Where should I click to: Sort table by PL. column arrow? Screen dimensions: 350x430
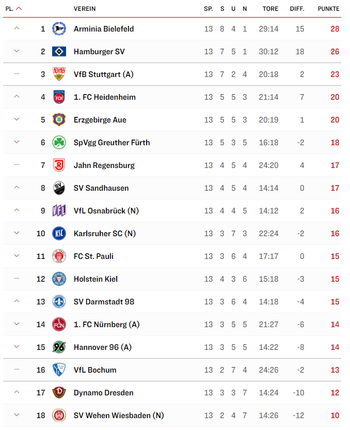point(19,9)
